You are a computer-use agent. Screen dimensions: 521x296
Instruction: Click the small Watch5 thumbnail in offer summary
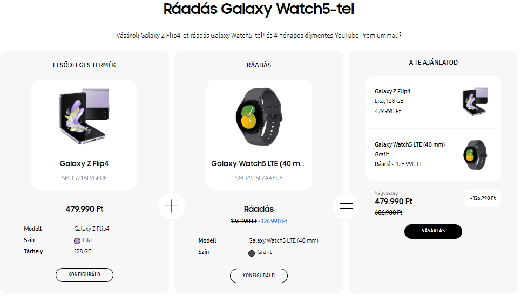pos(475,155)
